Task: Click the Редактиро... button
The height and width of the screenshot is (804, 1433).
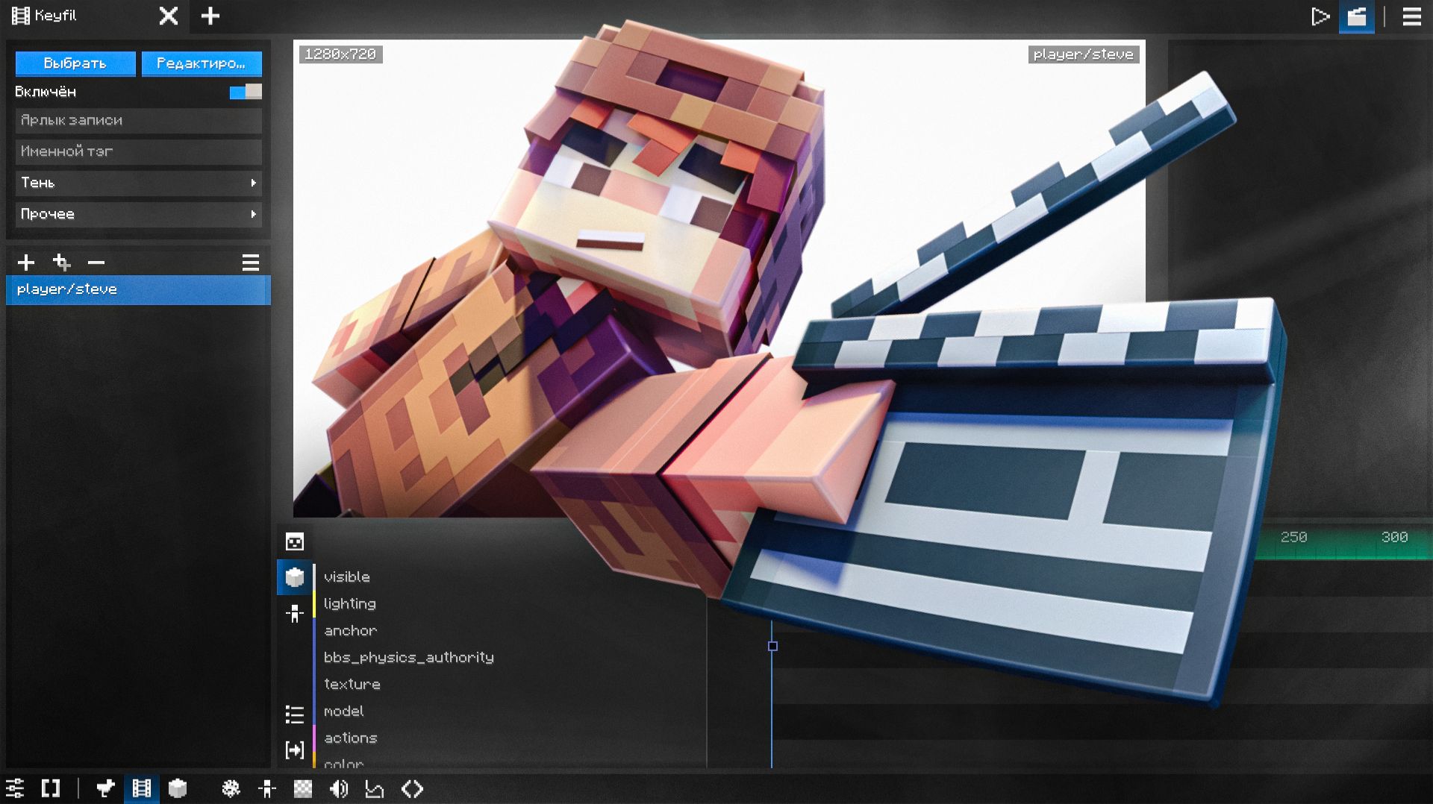Action: coord(202,63)
